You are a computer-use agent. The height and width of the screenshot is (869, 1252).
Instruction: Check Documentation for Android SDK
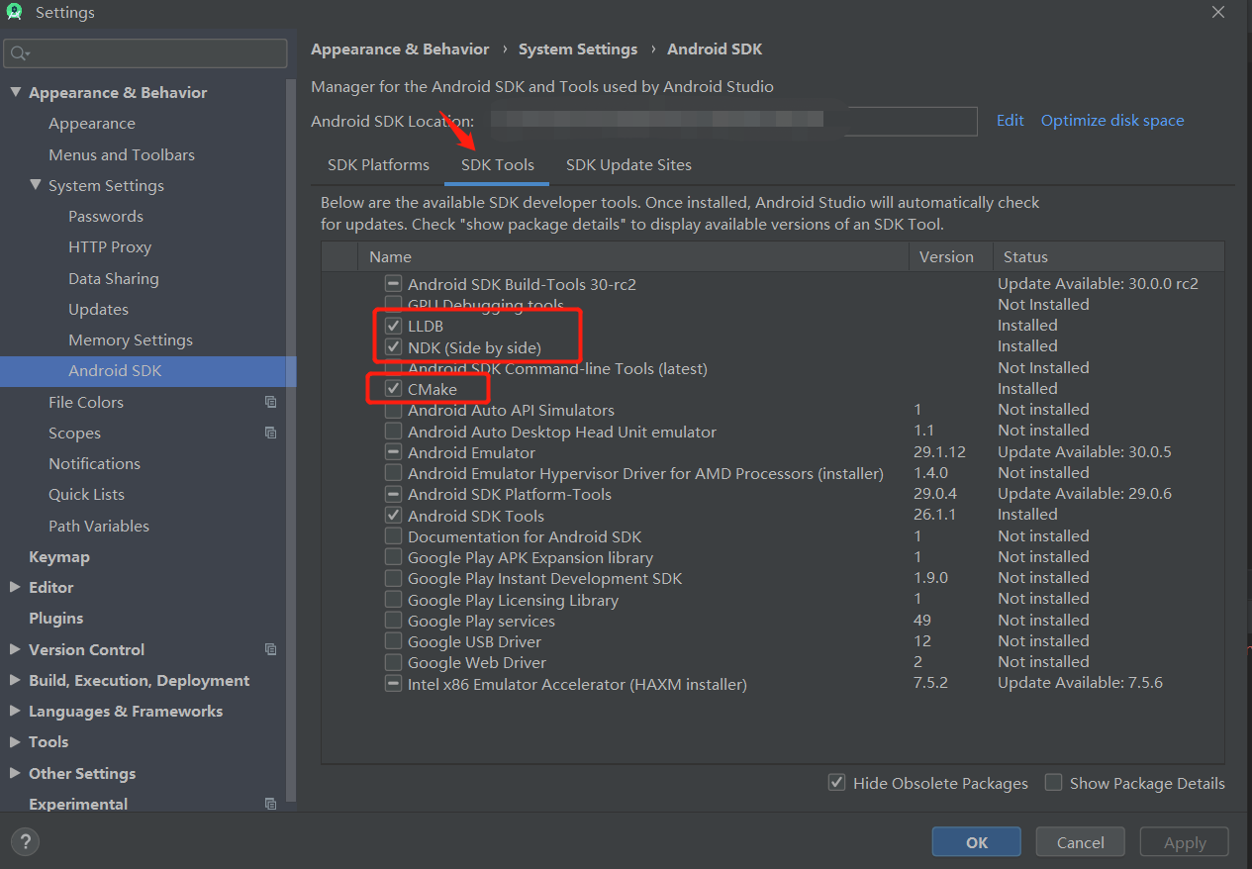(x=393, y=536)
